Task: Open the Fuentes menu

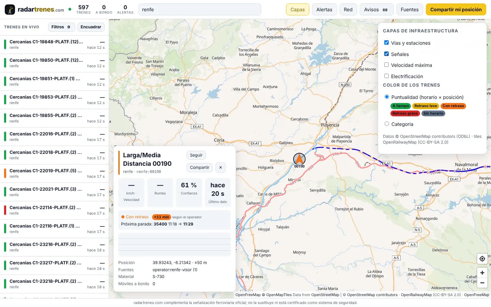Action: 410,10
